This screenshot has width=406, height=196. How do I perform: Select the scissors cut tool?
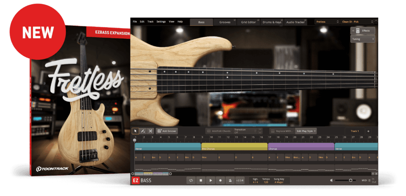(150, 131)
